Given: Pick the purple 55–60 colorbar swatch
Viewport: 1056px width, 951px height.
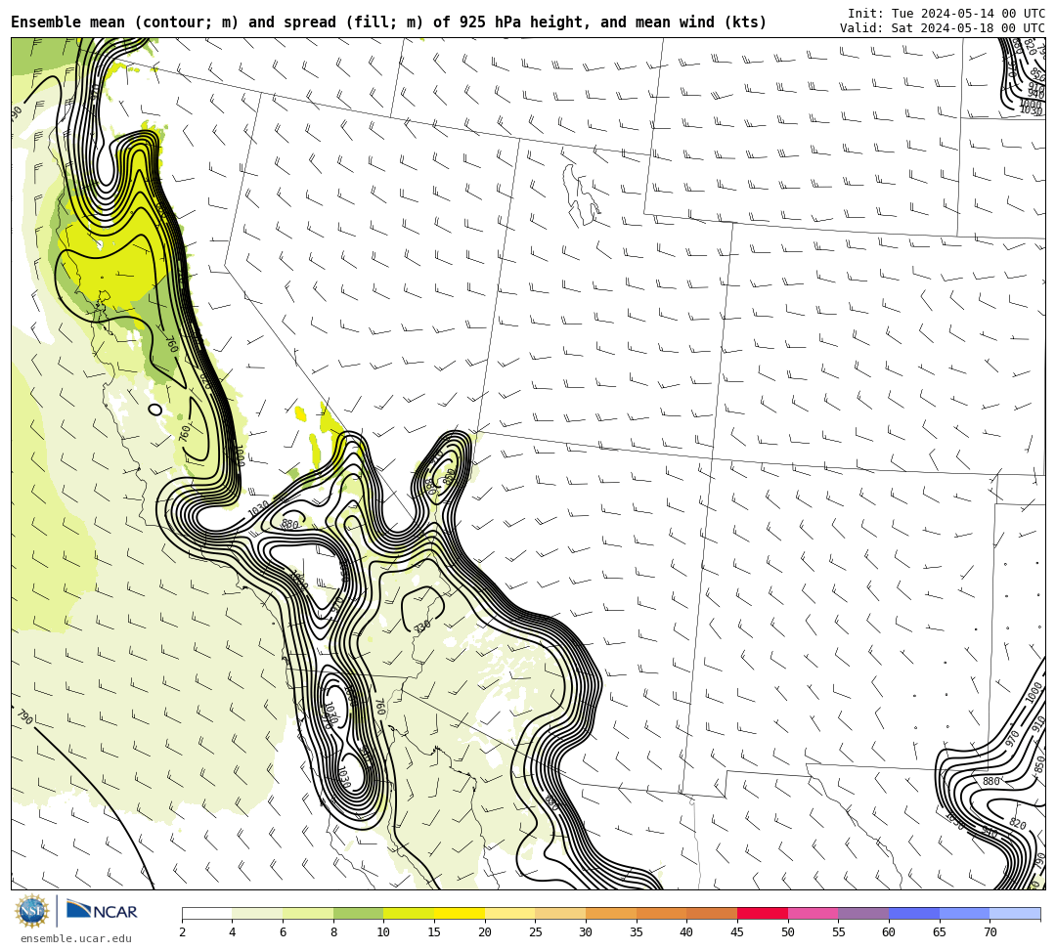Looking at the screenshot, I should tap(863, 914).
